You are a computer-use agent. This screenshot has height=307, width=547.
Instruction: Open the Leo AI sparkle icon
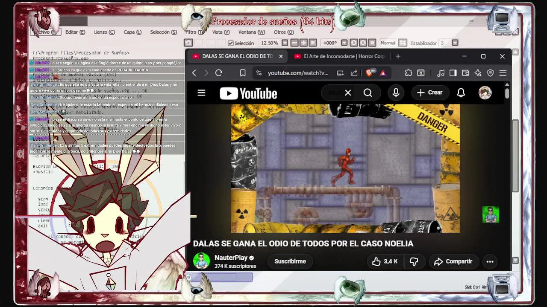point(478,73)
